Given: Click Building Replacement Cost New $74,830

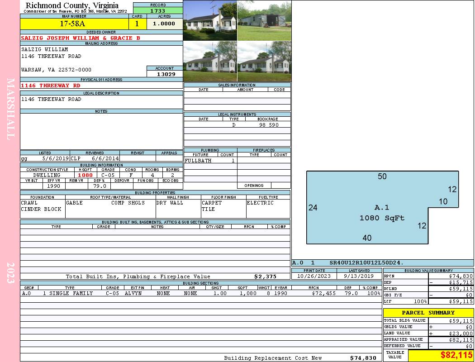Looking at the screenshot, I should pyautogui.click(x=363, y=358).
